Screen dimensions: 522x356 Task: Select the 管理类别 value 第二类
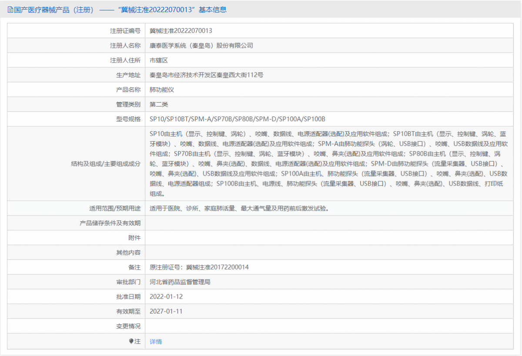tap(159, 104)
